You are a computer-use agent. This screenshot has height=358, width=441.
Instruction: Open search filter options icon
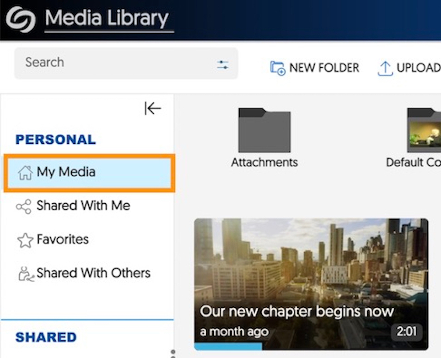(x=223, y=64)
